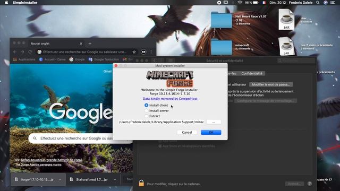Select the JAR file stack labeled Hier

tap(286, 19)
